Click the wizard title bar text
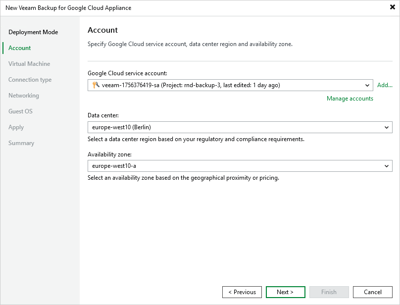Screen dimensions: 400x305 [68, 8]
